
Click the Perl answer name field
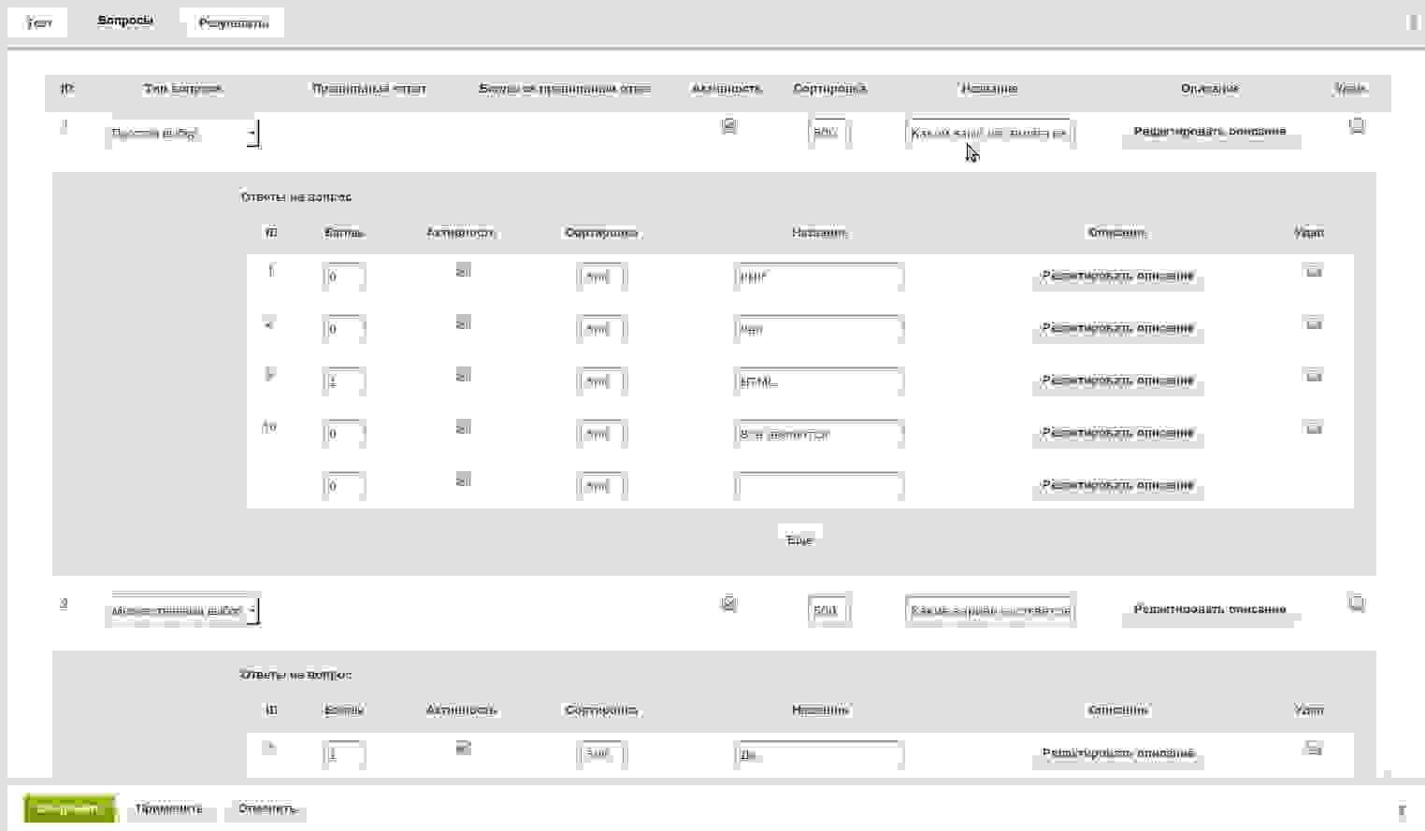[x=819, y=329]
